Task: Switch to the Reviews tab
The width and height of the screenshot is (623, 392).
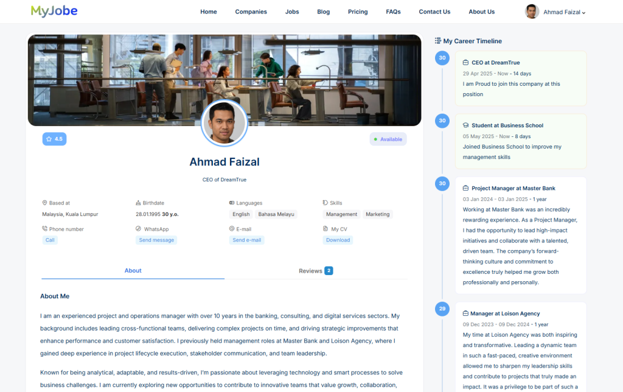Action: 316,271
